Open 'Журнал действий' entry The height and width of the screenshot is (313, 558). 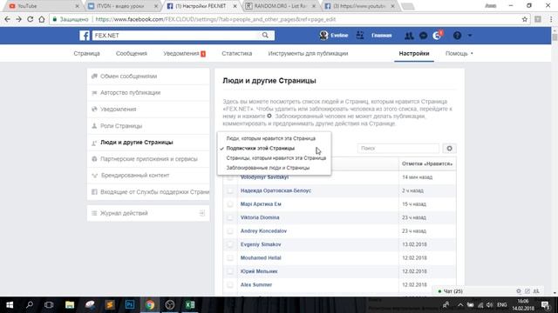(148, 213)
